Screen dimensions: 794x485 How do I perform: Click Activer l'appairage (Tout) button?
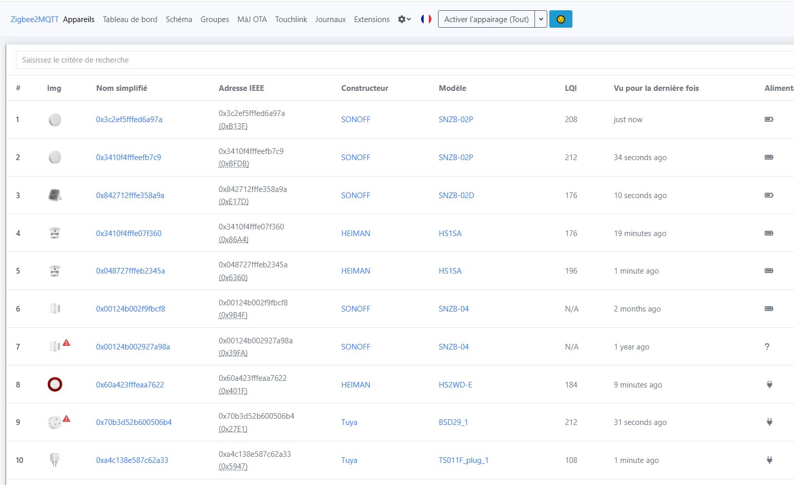(x=486, y=20)
